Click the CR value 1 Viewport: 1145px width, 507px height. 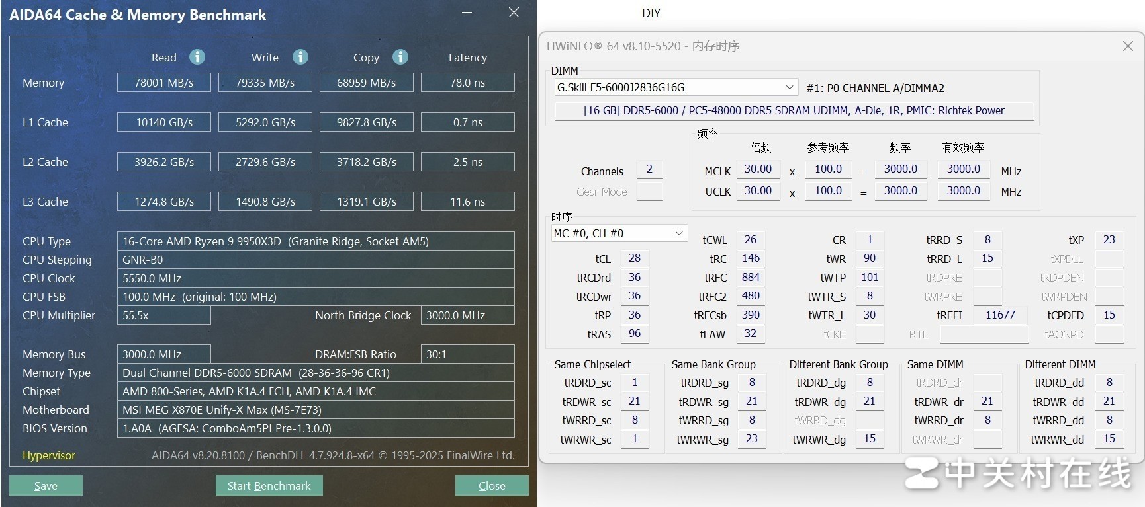(x=870, y=240)
